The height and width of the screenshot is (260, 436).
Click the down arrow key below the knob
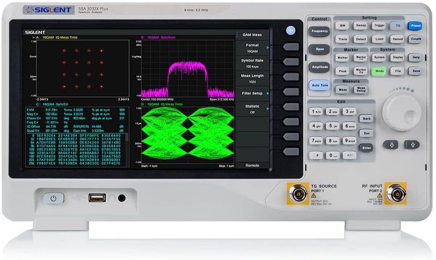coord(391,145)
